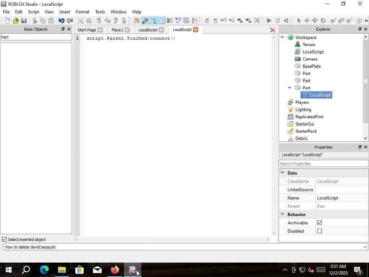Undock the Basic Objects panel
369x277 pixels.
(x=63, y=29)
